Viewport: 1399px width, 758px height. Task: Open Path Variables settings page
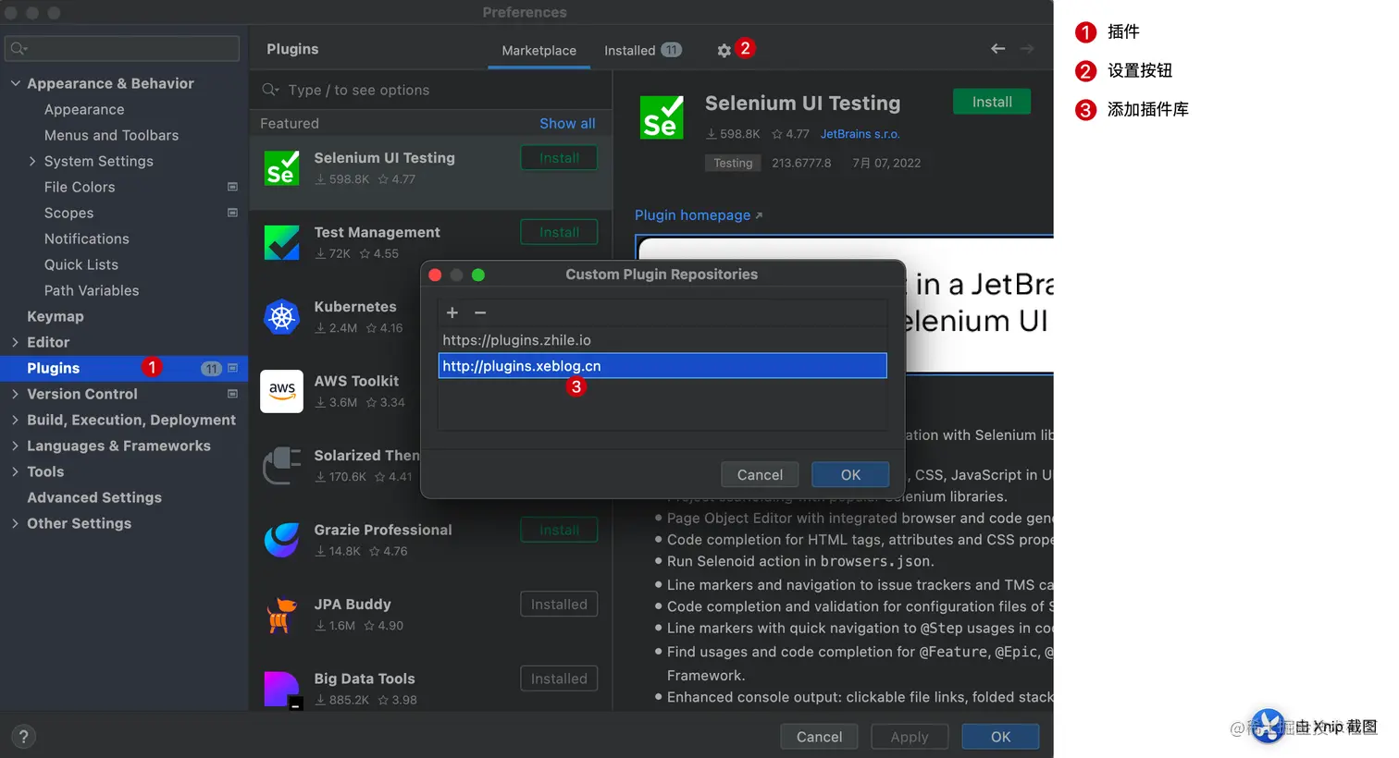[92, 290]
